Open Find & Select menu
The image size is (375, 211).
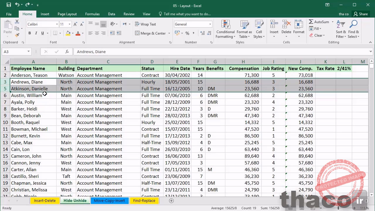tap(353, 29)
